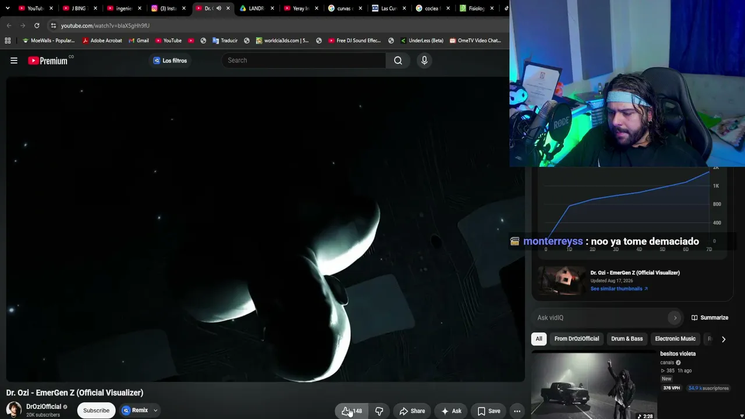Open DrOziOfficial channel avatar
Image resolution: width=745 pixels, height=419 pixels.
[14, 410]
